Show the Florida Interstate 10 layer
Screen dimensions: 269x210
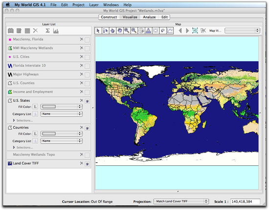tap(87, 66)
